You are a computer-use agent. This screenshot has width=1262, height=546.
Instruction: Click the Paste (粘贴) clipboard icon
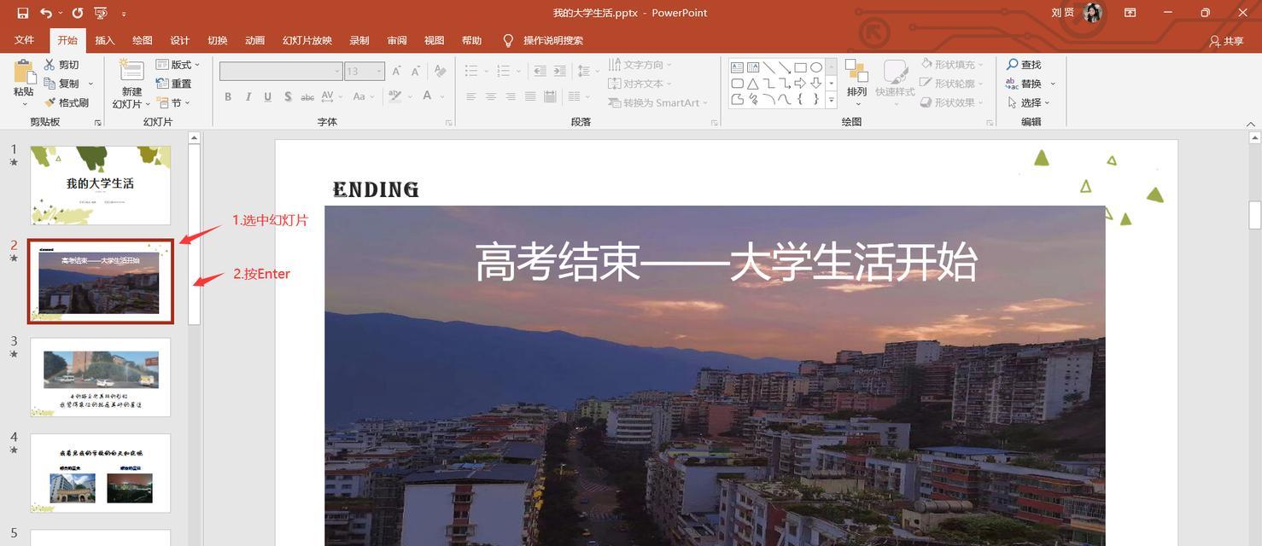pos(24,73)
